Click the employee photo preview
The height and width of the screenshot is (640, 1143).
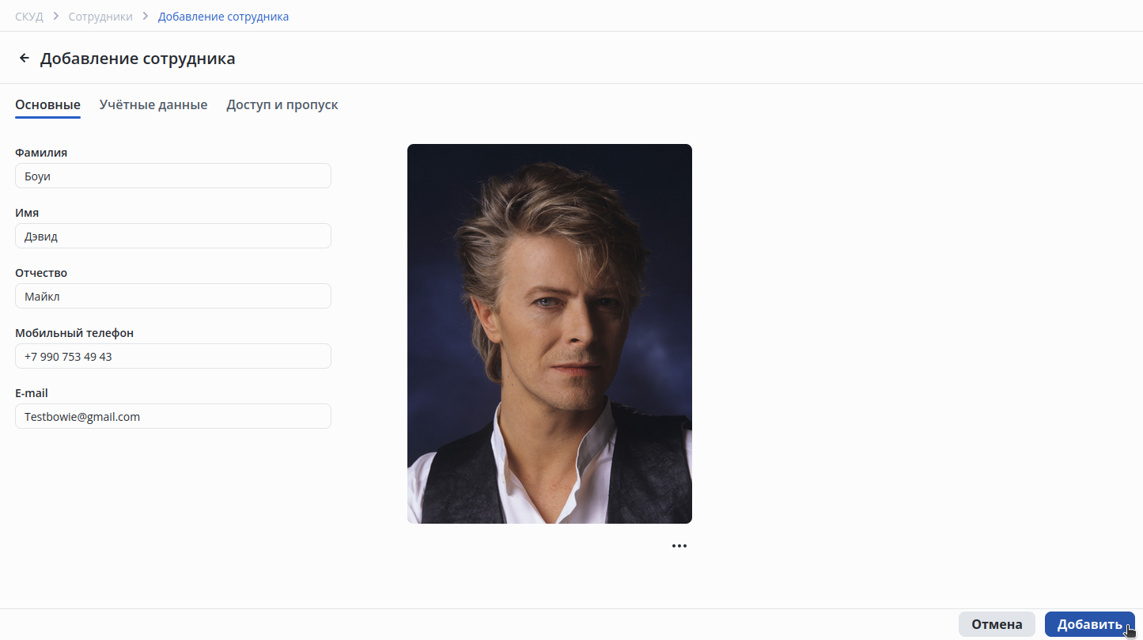tap(550, 334)
